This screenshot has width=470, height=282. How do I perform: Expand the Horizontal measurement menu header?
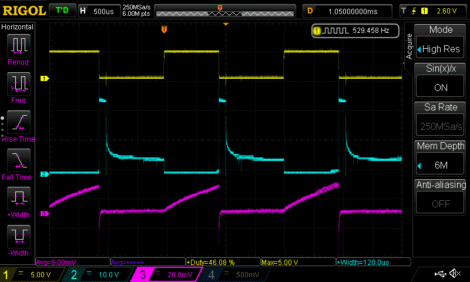coord(18,27)
